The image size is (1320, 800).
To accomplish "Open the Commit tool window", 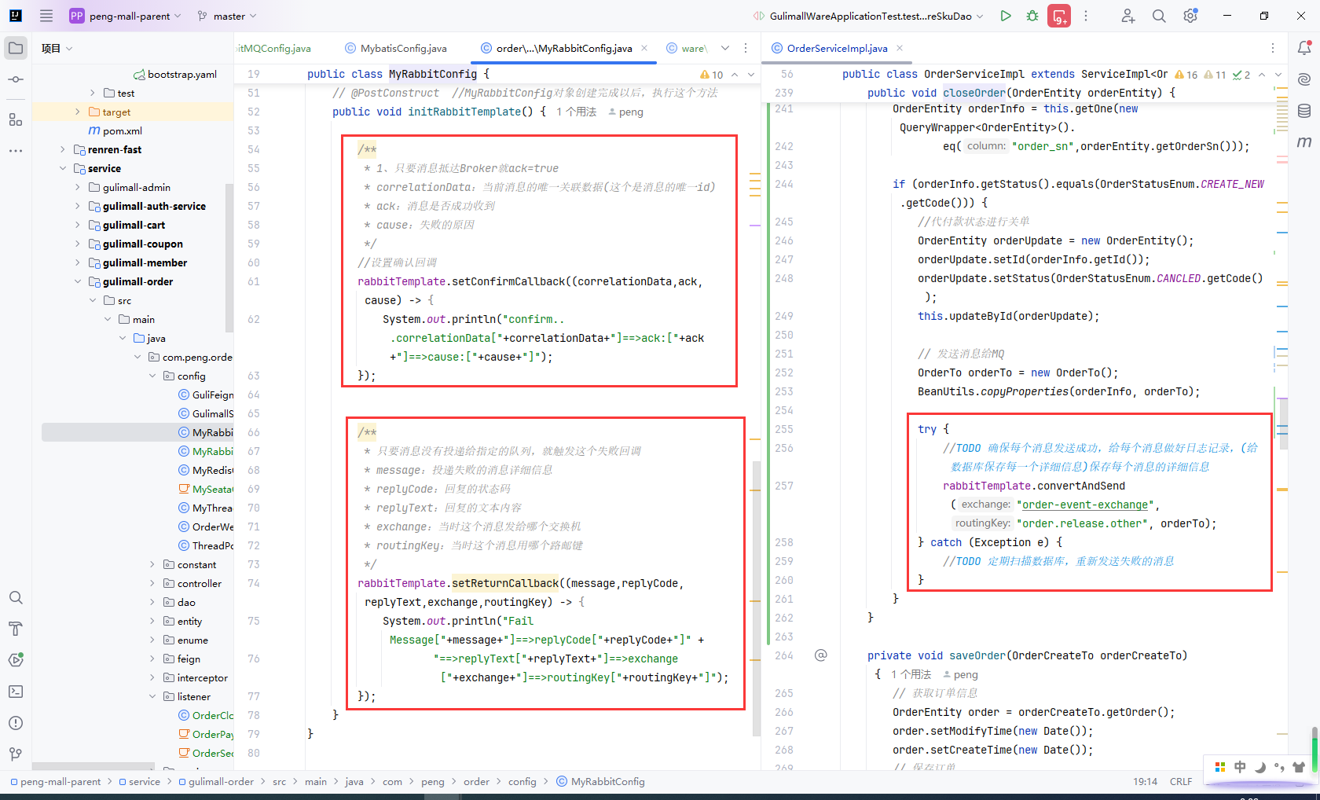I will (x=16, y=79).
